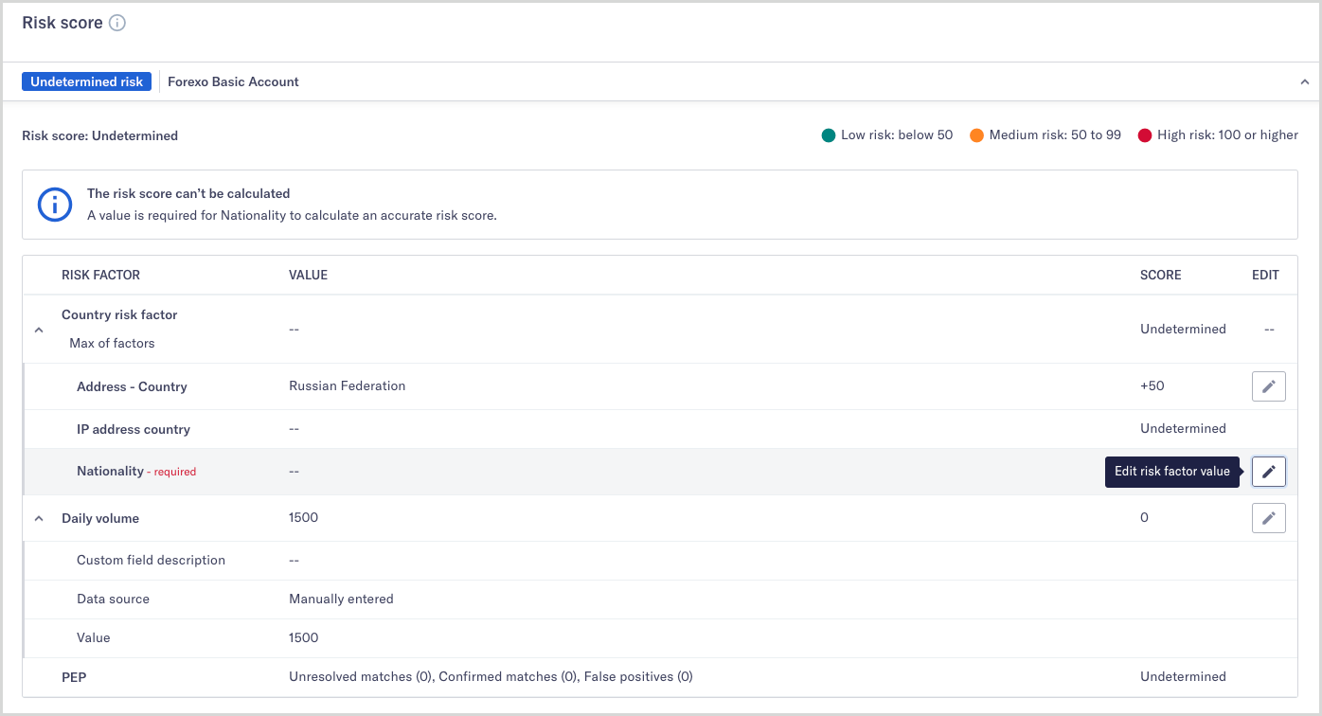Click the red High risk indicator dot
The width and height of the screenshot is (1322, 716).
coord(1147,134)
